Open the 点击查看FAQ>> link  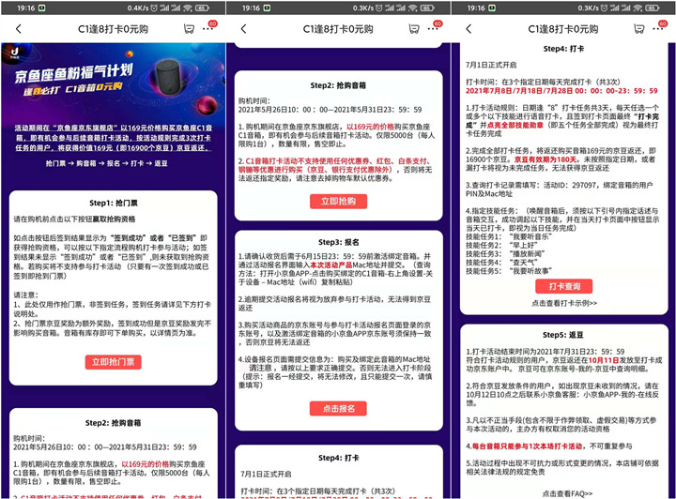tap(567, 493)
